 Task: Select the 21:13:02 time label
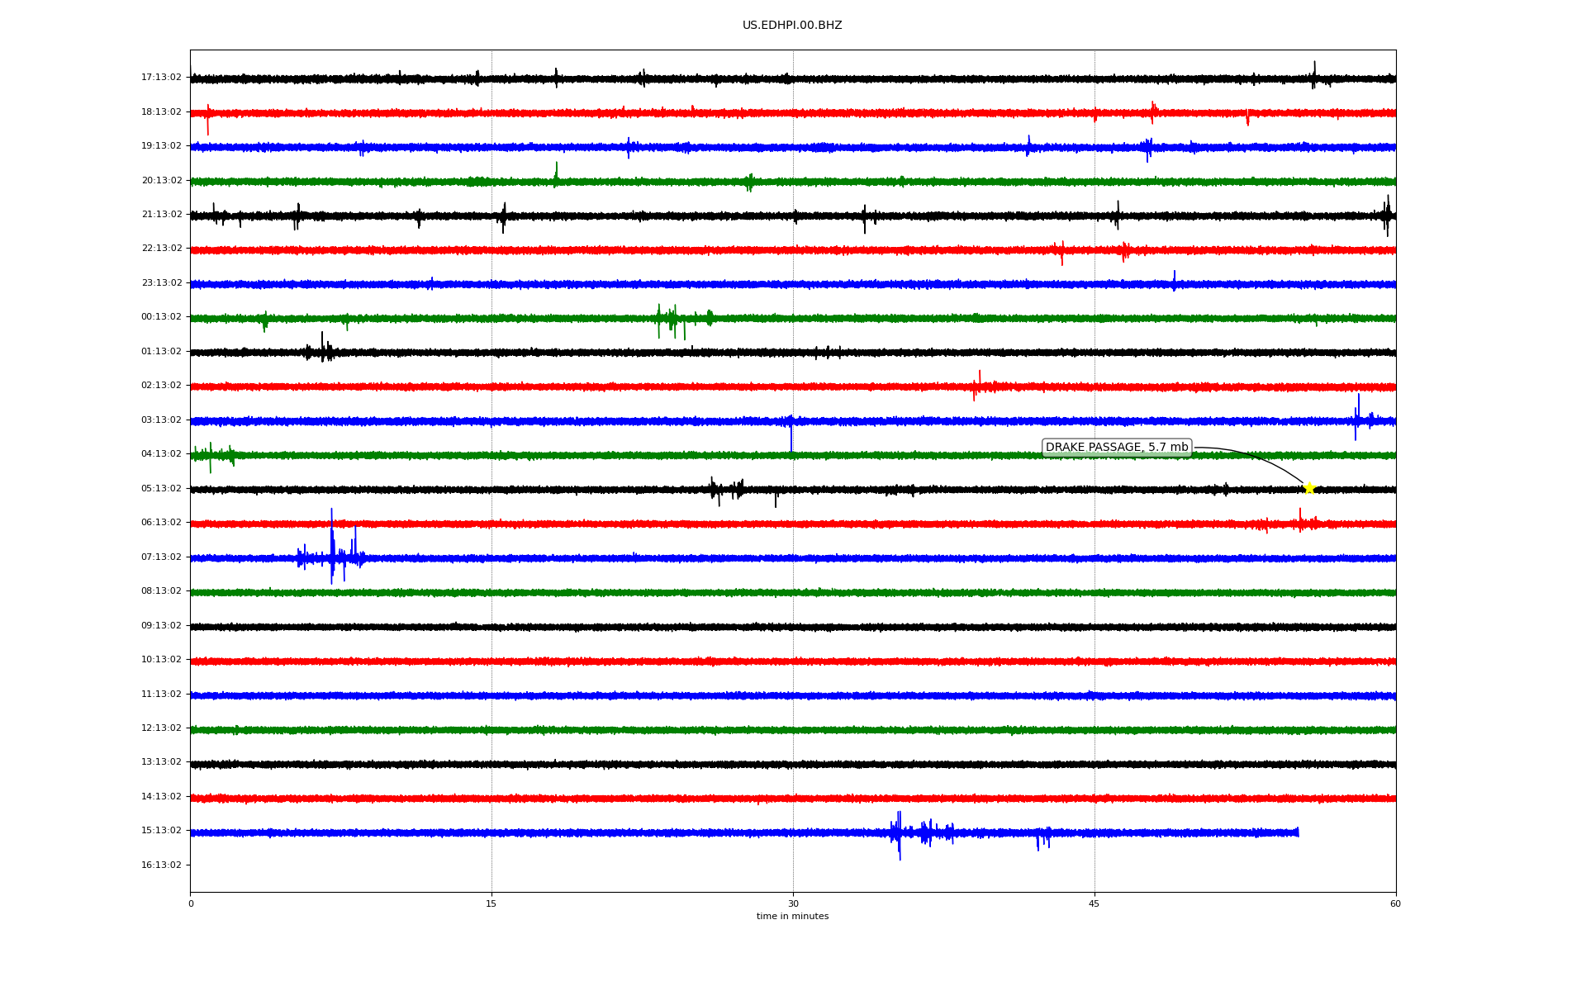pyautogui.click(x=161, y=215)
